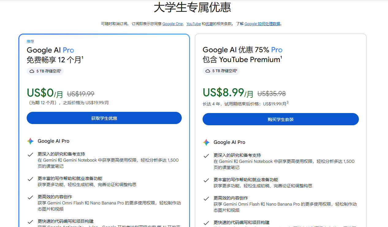Click the 获取学生优惠 button
This screenshot has width=388, height=227.
(x=104, y=118)
